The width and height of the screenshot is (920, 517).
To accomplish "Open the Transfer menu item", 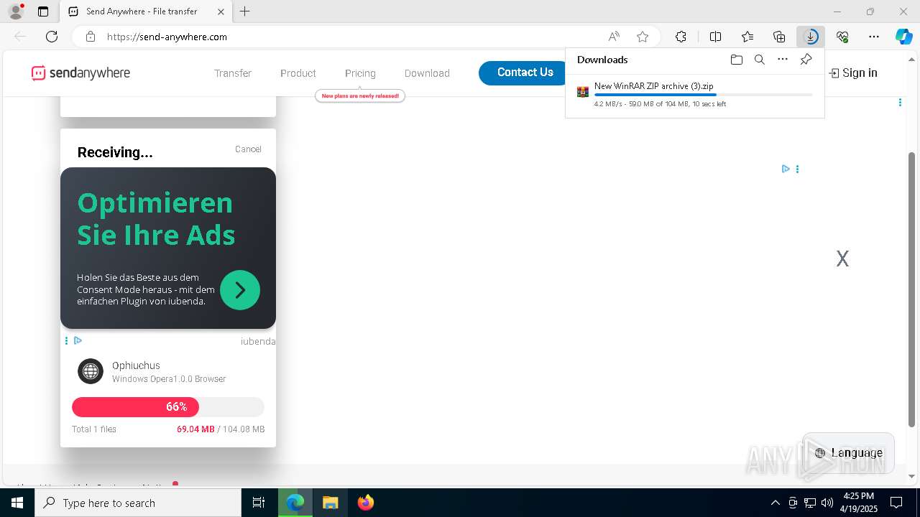I will pos(233,73).
